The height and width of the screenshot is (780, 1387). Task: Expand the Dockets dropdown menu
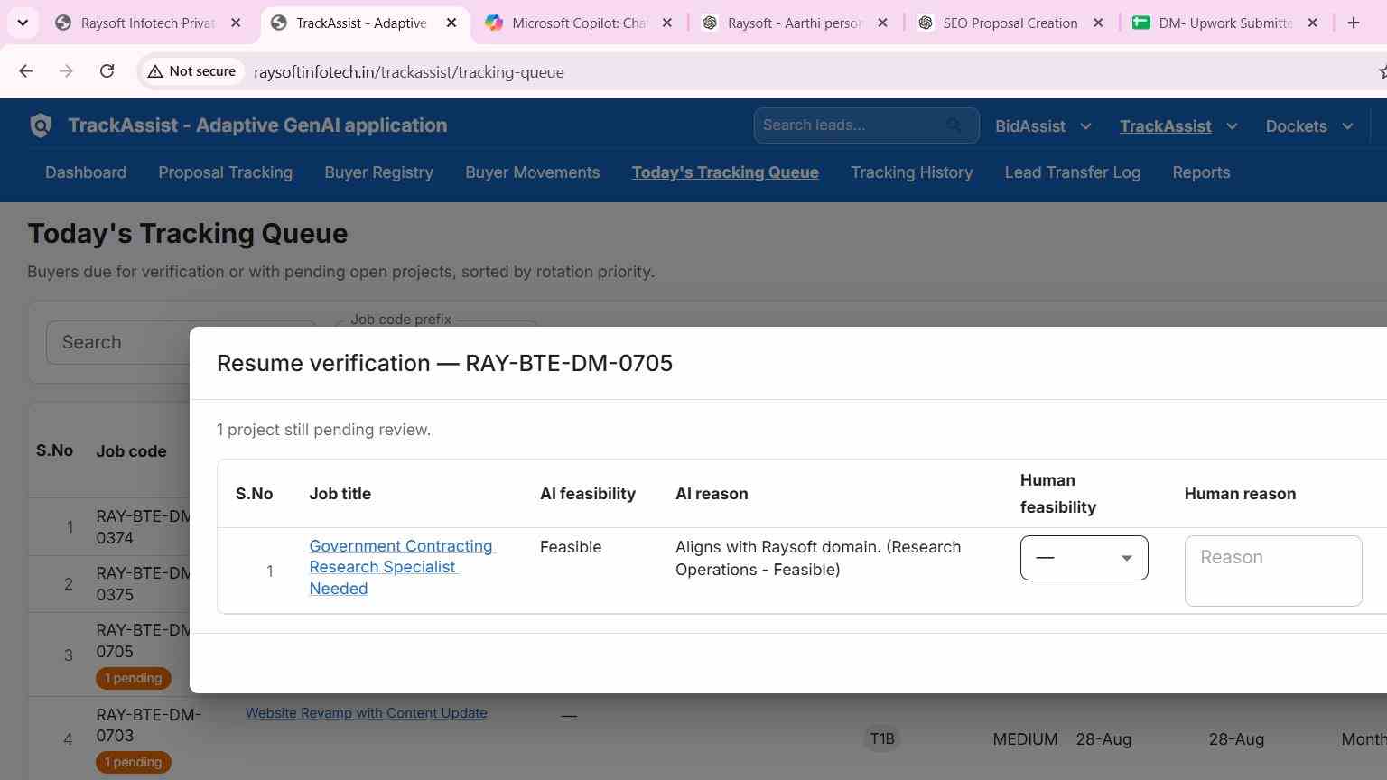click(x=1309, y=126)
